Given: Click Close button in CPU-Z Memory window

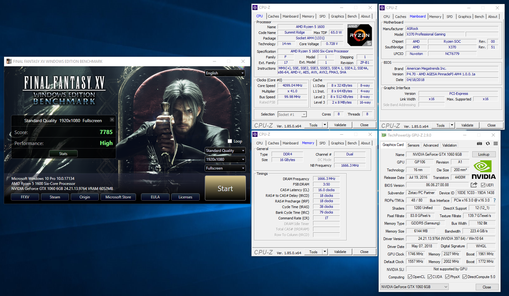Looking at the screenshot, I should [364, 252].
